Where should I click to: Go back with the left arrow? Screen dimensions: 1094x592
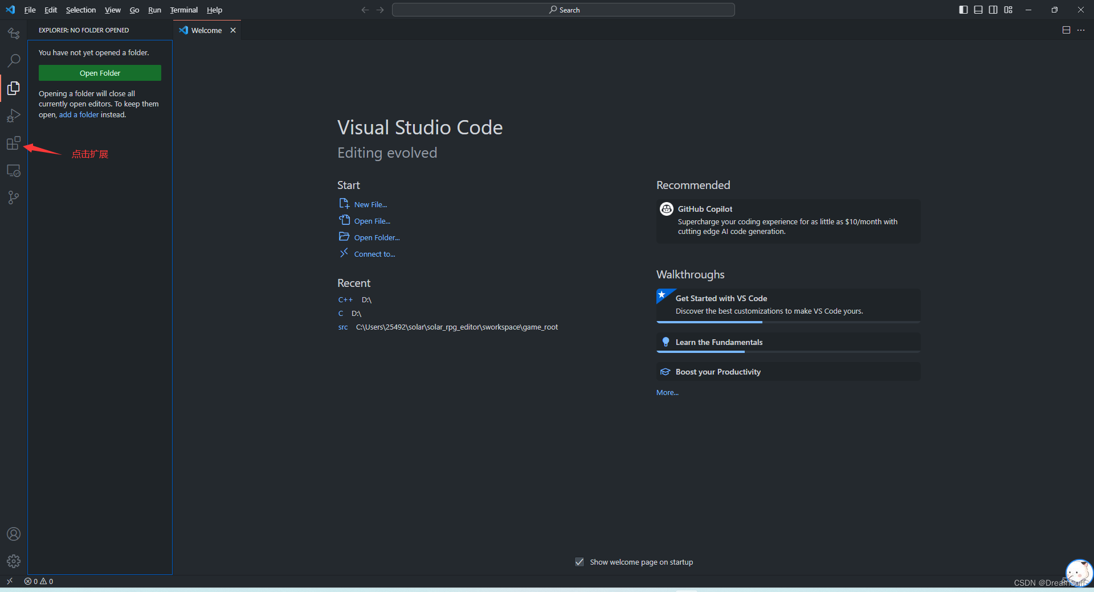[x=365, y=10]
